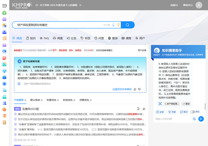Click the send arrow button in the assistant
The image size is (208, 146).
coord(201,119)
